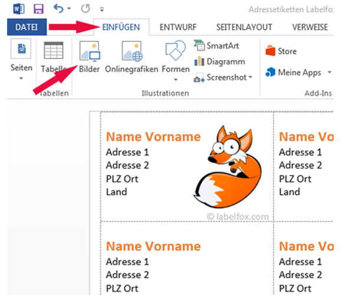This screenshot has height=295, width=342.
Task: Insert a Diagramm chart
Action: (219, 61)
